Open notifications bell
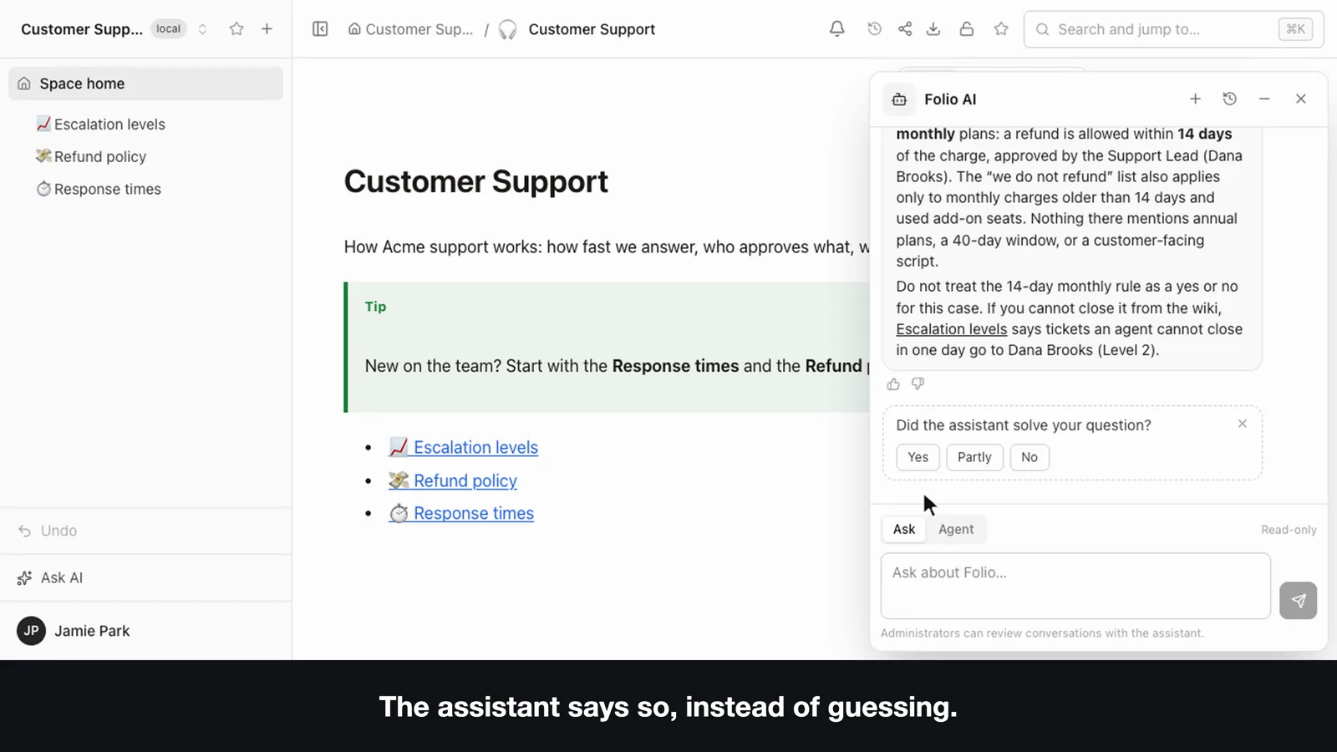 point(836,29)
